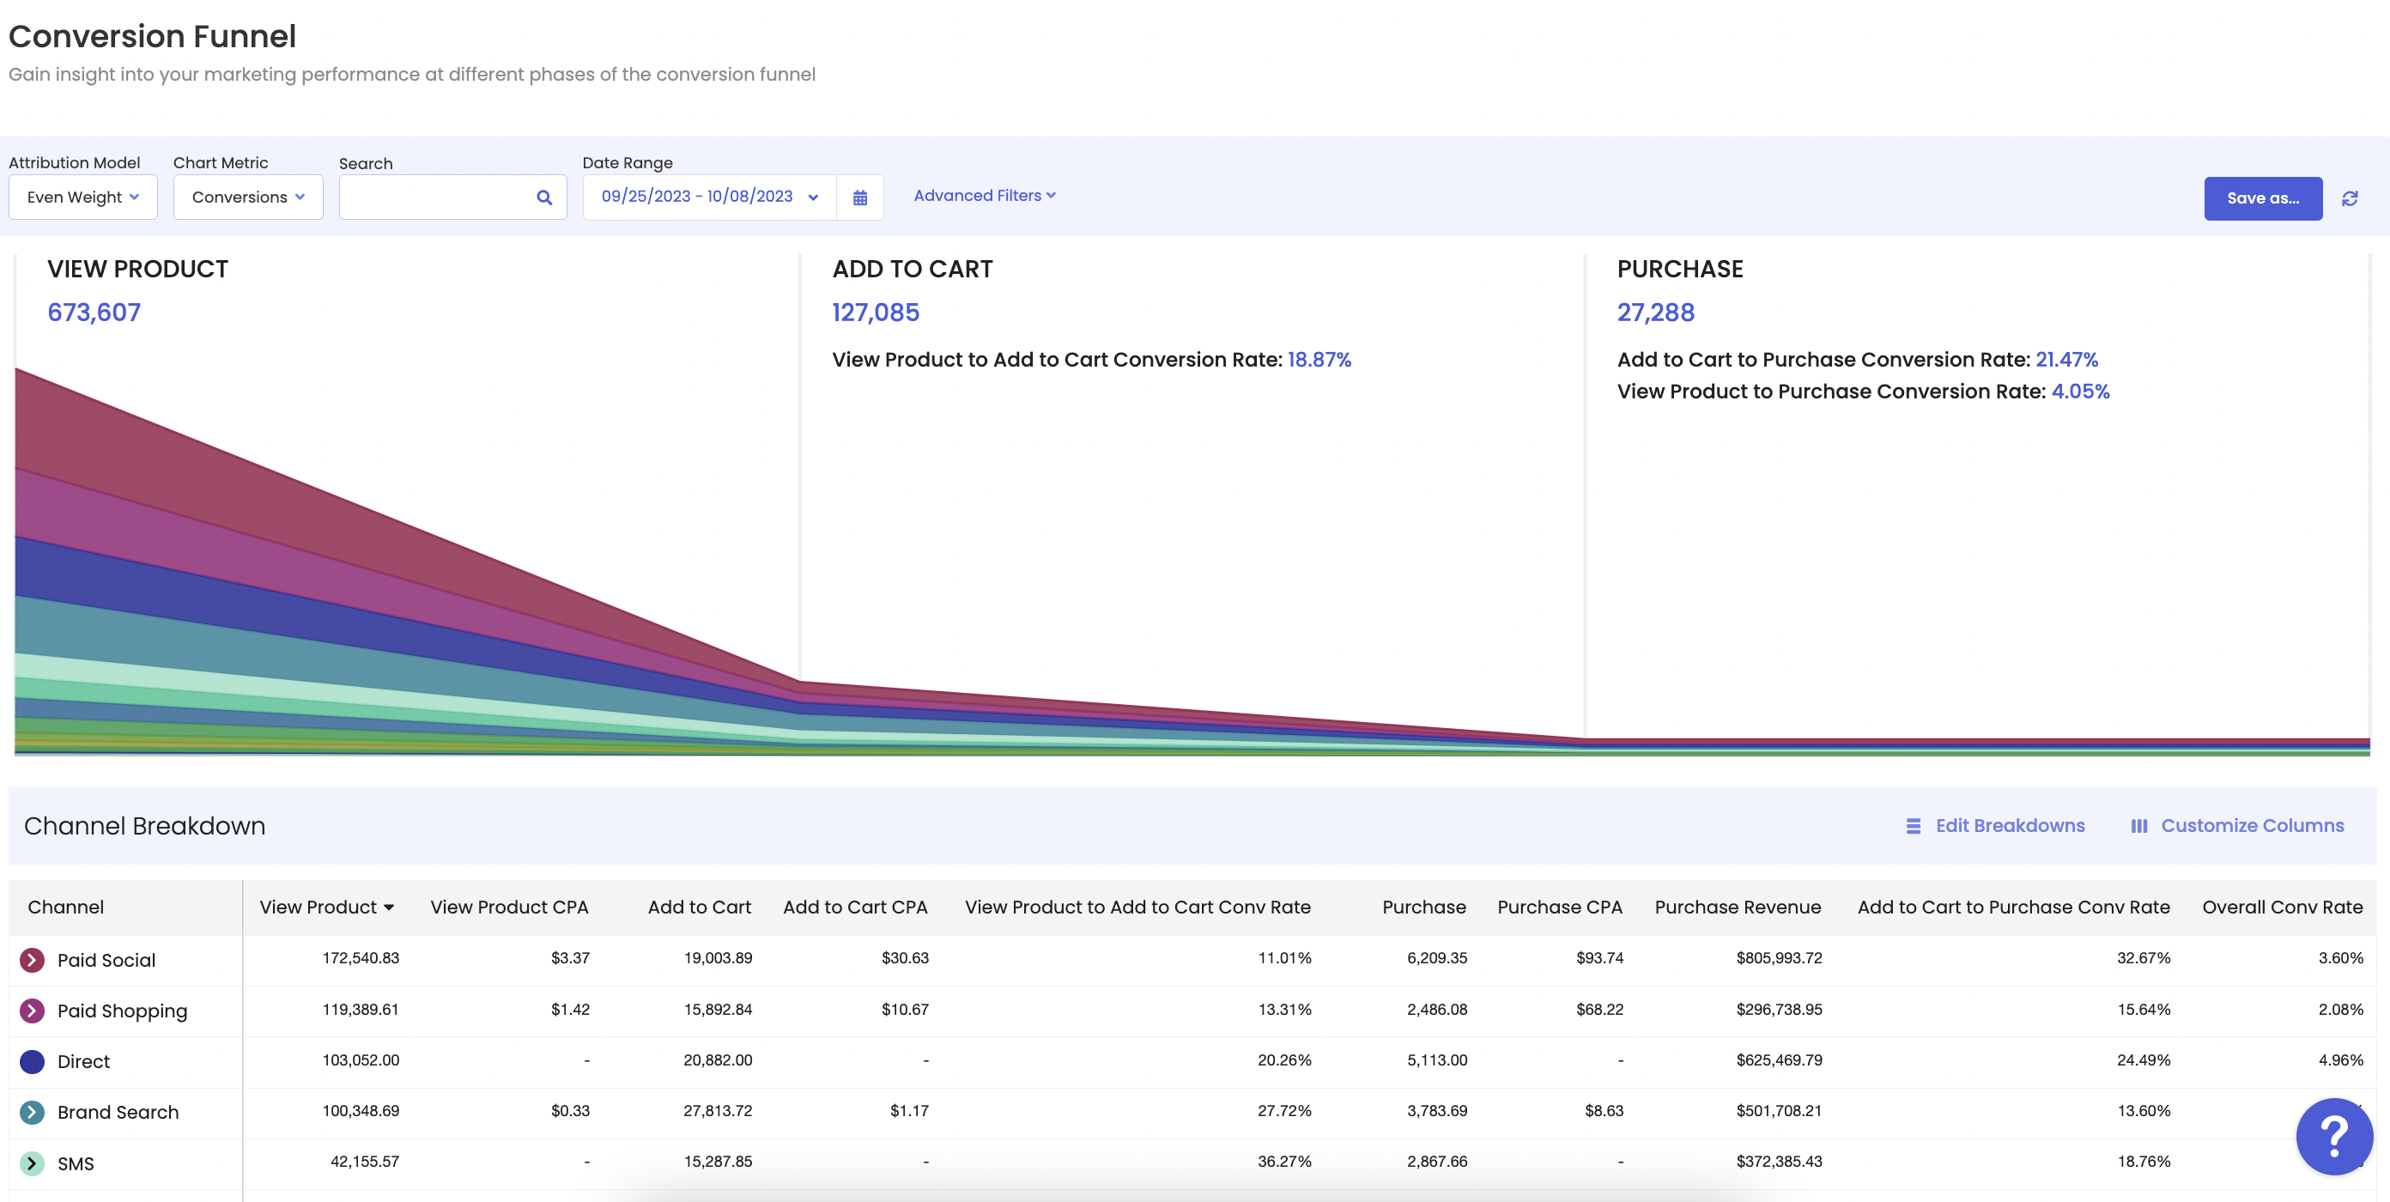Viewport: 2390px width, 1202px height.
Task: Open the help question mark bubble
Action: 2333,1135
